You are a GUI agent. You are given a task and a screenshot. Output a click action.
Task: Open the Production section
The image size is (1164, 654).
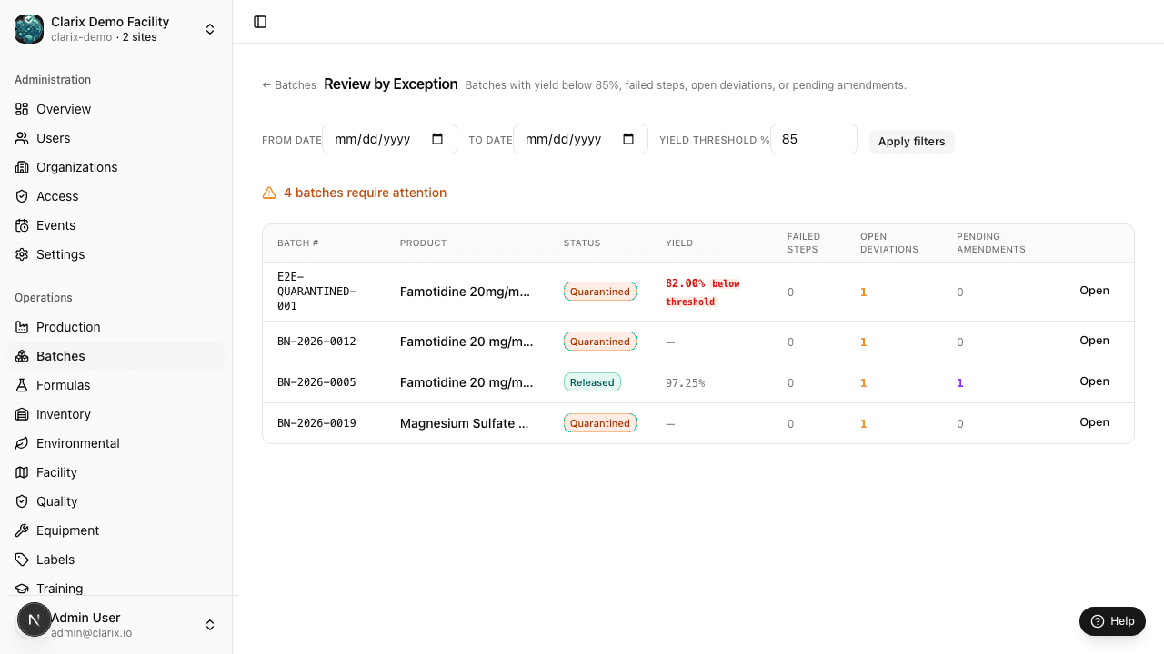point(115,327)
